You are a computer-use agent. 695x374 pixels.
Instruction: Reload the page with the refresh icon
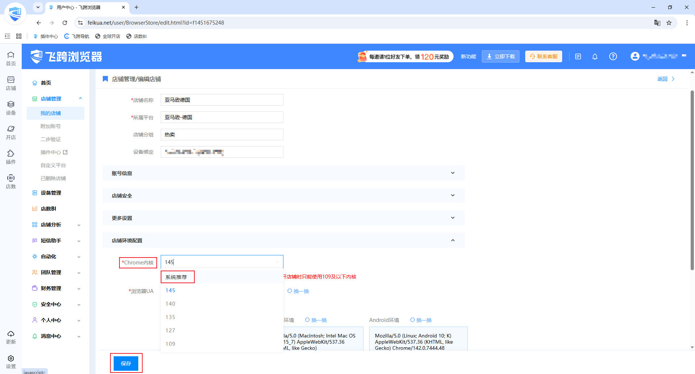(65, 23)
